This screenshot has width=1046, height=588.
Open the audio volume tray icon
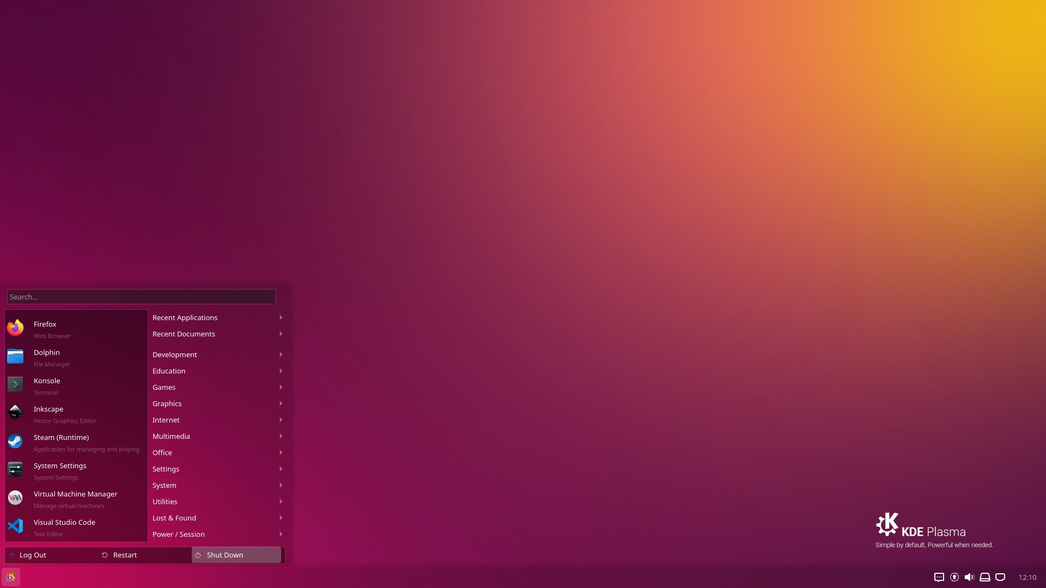click(970, 577)
